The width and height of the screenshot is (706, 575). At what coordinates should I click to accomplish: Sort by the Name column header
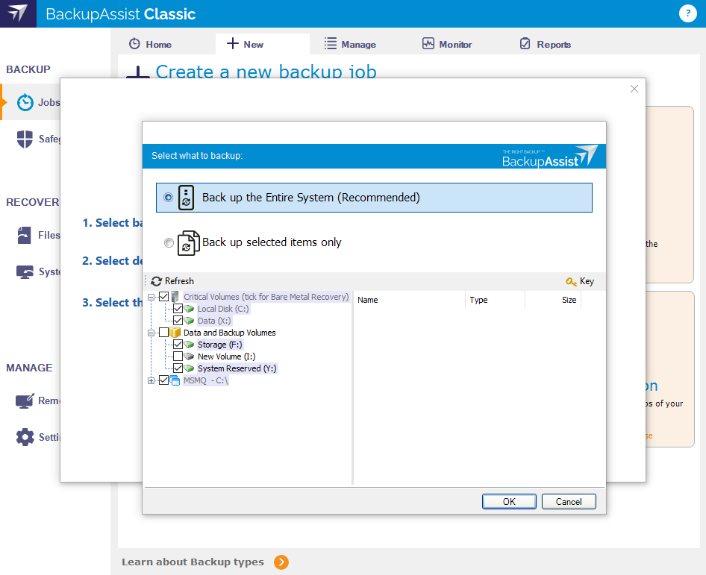(409, 300)
